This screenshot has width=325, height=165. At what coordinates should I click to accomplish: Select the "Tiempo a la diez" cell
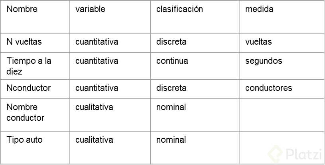tap(29, 66)
